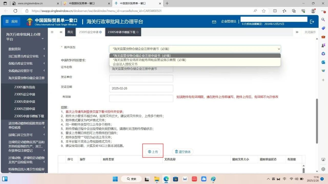328x184 pixels.
Task: Click the double-right-arrow tab scroll icon
Action: [x=297, y=32]
